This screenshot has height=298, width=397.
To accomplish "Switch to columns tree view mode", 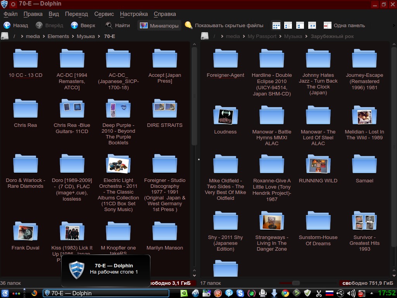I will coord(300,25).
